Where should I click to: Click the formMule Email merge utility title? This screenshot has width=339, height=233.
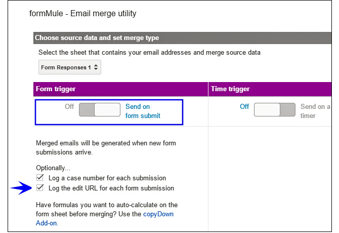click(83, 14)
